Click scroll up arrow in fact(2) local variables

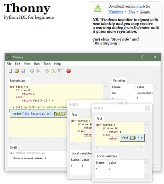click(x=146, y=162)
